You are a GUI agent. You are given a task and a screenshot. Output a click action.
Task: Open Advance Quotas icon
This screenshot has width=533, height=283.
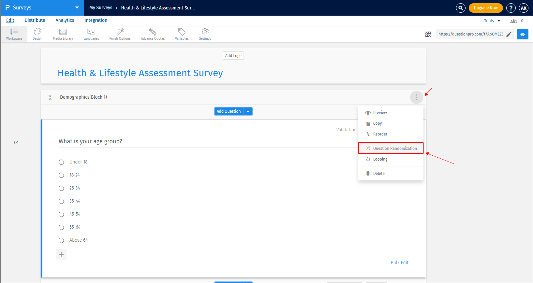click(153, 34)
